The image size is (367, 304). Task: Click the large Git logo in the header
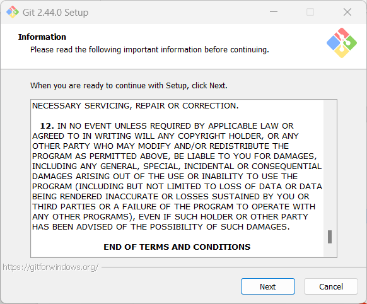(342, 43)
